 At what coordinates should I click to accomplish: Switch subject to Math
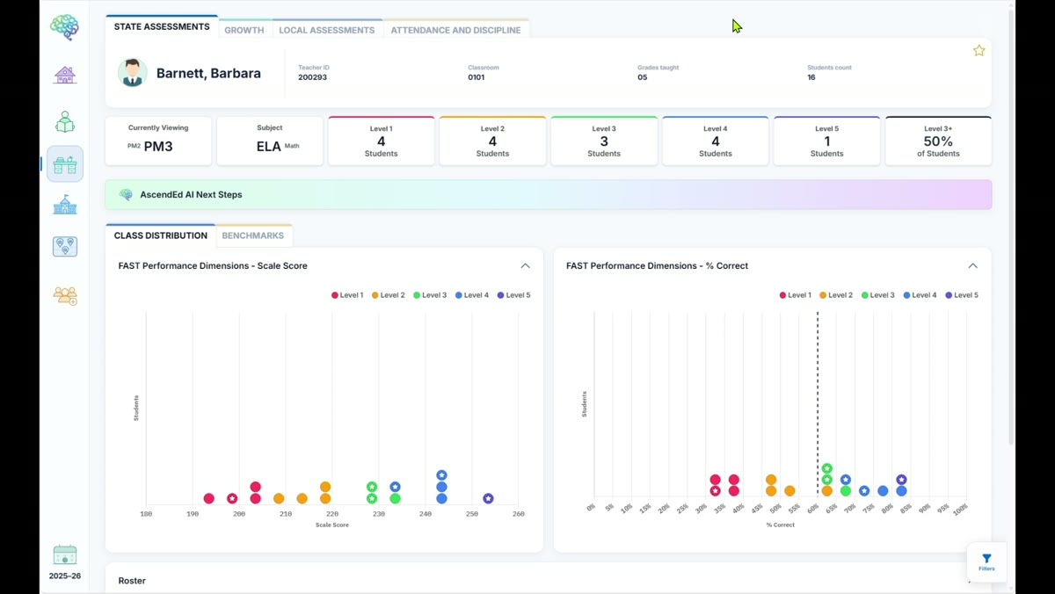(292, 146)
